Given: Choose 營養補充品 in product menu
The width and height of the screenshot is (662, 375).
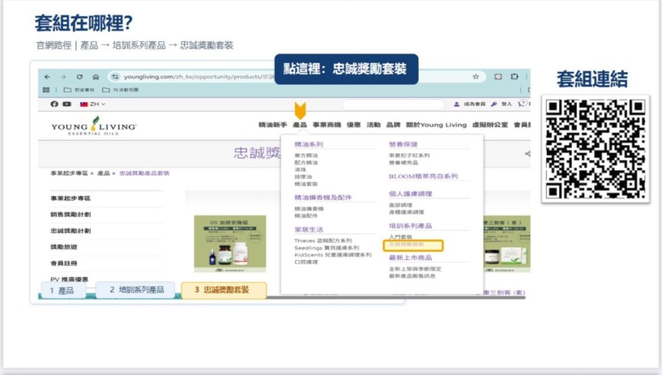Looking at the screenshot, I should coord(403,162).
